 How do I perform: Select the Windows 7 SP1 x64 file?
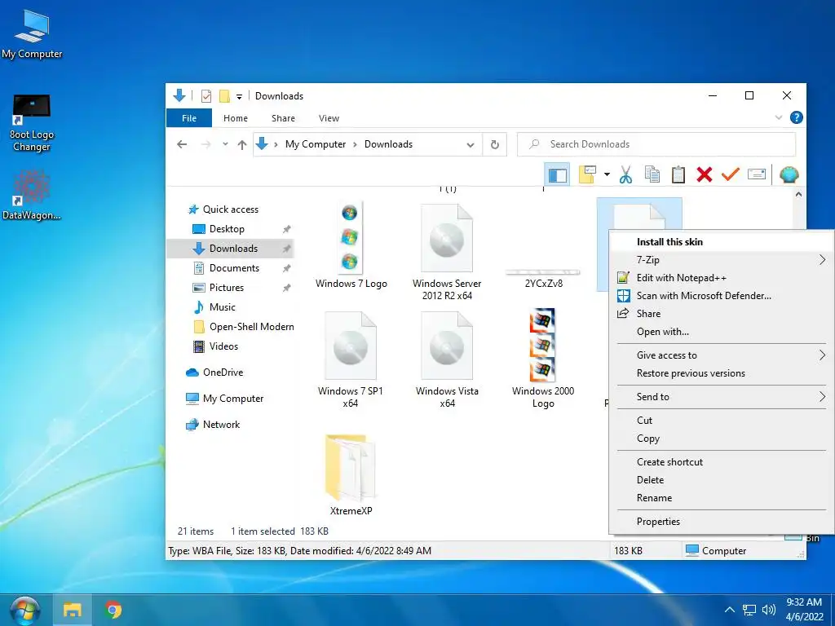[x=351, y=359]
